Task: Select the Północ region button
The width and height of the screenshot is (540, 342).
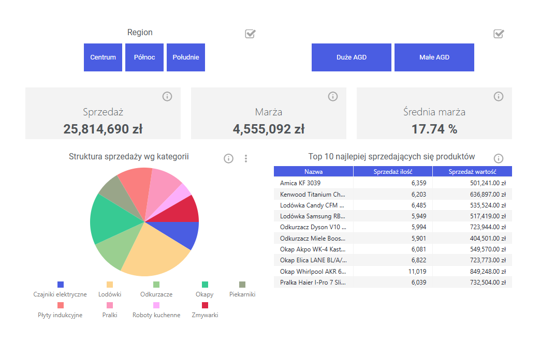Action: click(144, 57)
